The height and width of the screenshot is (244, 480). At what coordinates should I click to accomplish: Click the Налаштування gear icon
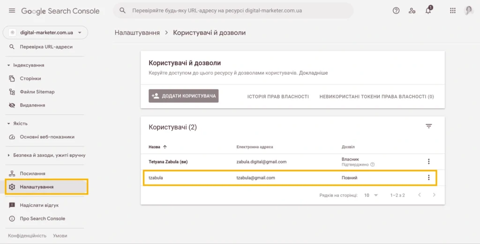(12, 187)
